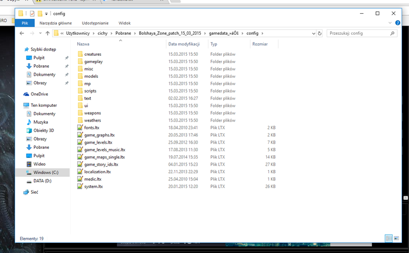Switch to details view layout
This screenshot has width=409, height=253.
[388, 239]
